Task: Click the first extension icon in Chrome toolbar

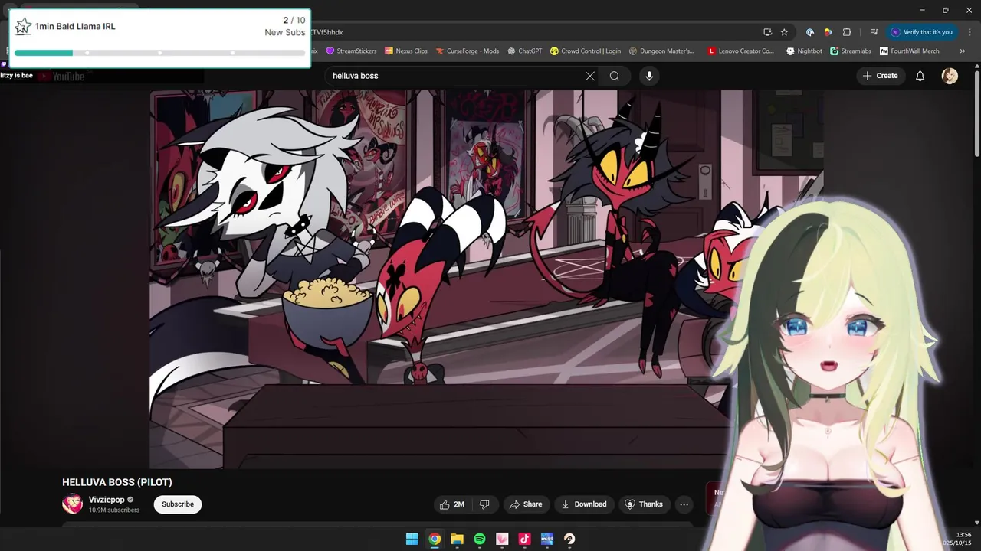Action: point(810,32)
